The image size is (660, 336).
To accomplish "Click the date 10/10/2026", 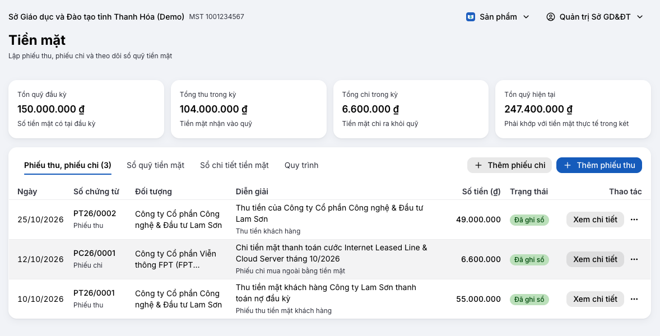I will coord(40,299).
